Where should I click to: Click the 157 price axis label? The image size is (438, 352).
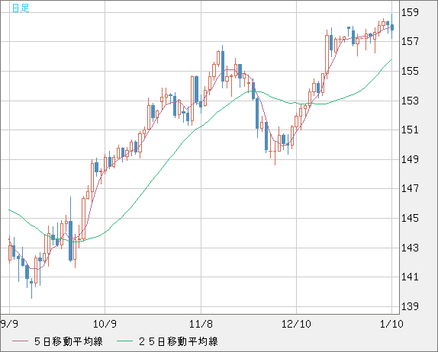coord(410,42)
